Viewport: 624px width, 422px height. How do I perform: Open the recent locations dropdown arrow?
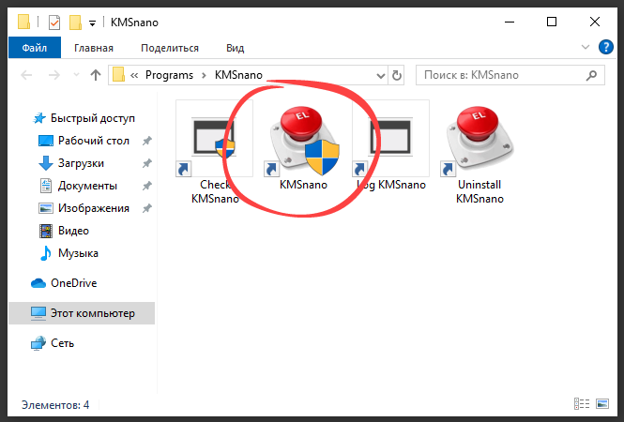[75, 75]
